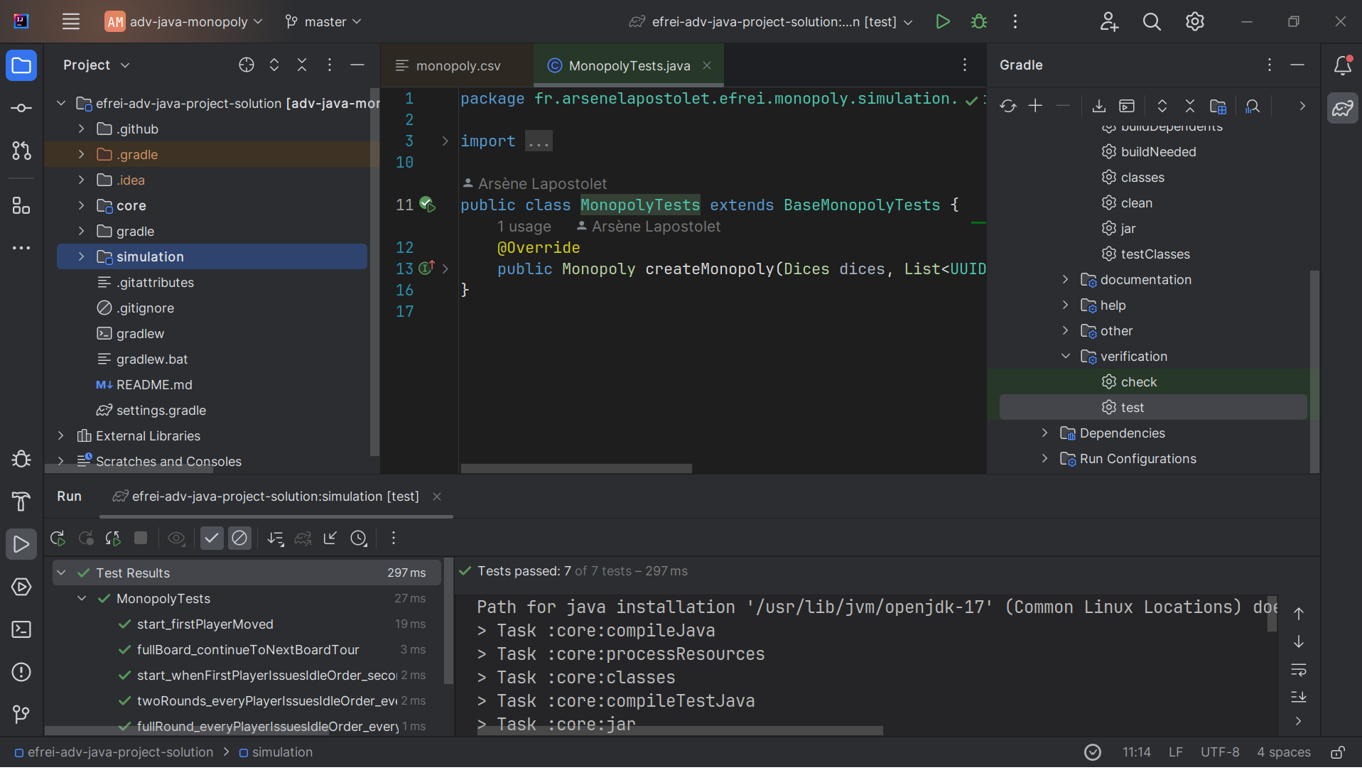
Task: Expand the simulation module folder
Action: (x=81, y=256)
